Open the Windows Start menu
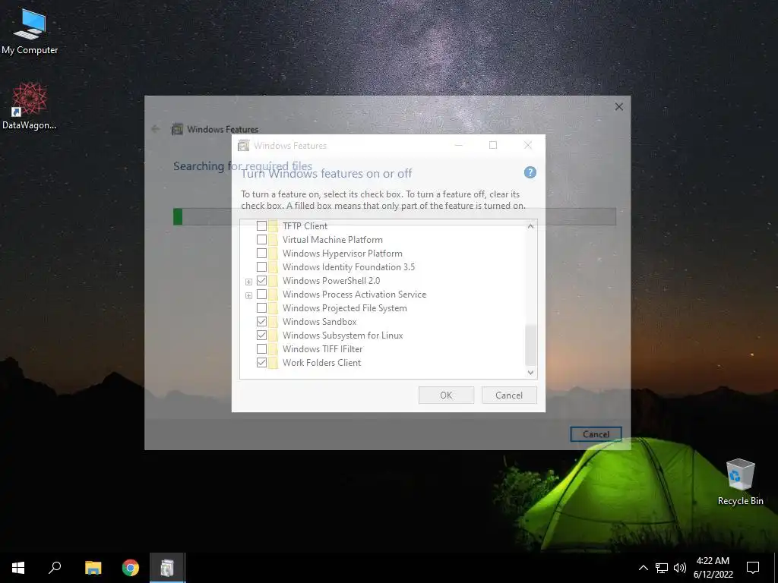778x583 pixels. coord(18,568)
